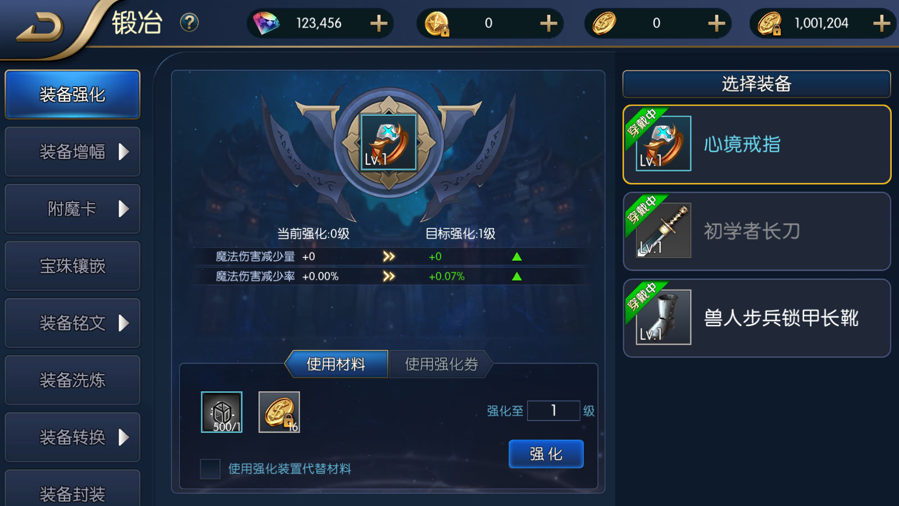The width and height of the screenshot is (899, 506).
Task: Select 兽人步兵锁甲长靴 equipment
Action: pyautogui.click(x=757, y=318)
